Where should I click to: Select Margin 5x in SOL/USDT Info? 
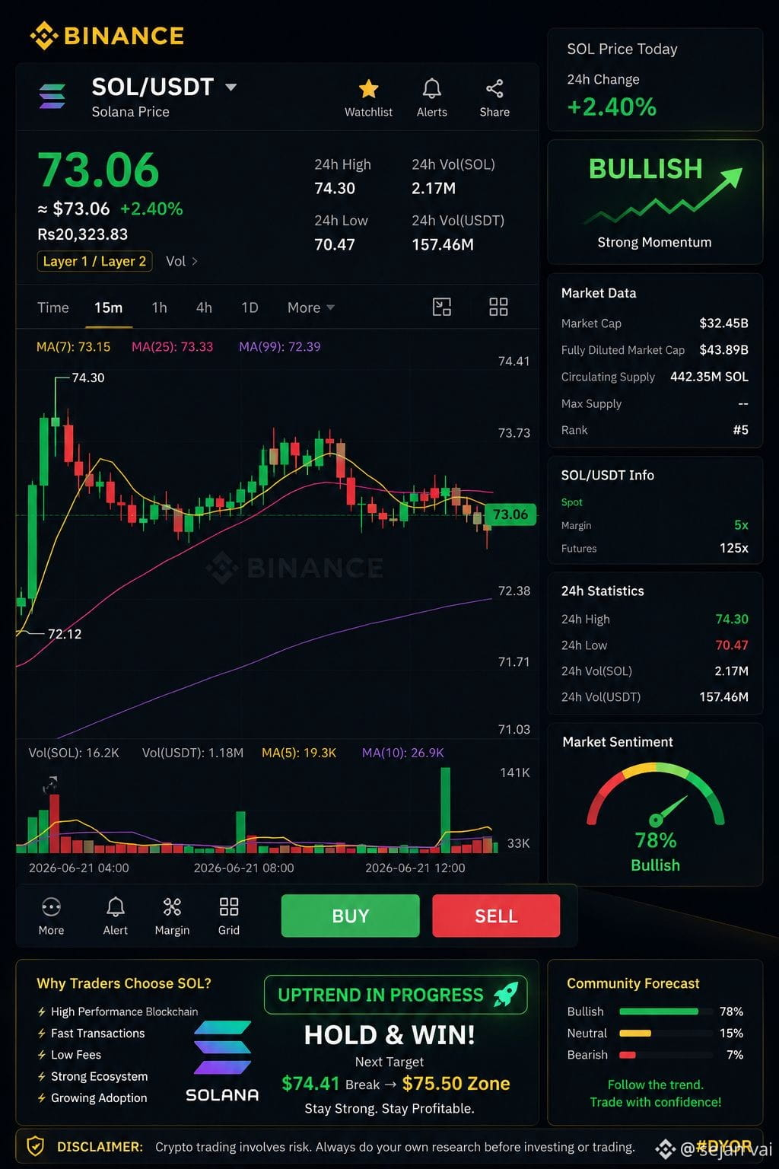(654, 525)
